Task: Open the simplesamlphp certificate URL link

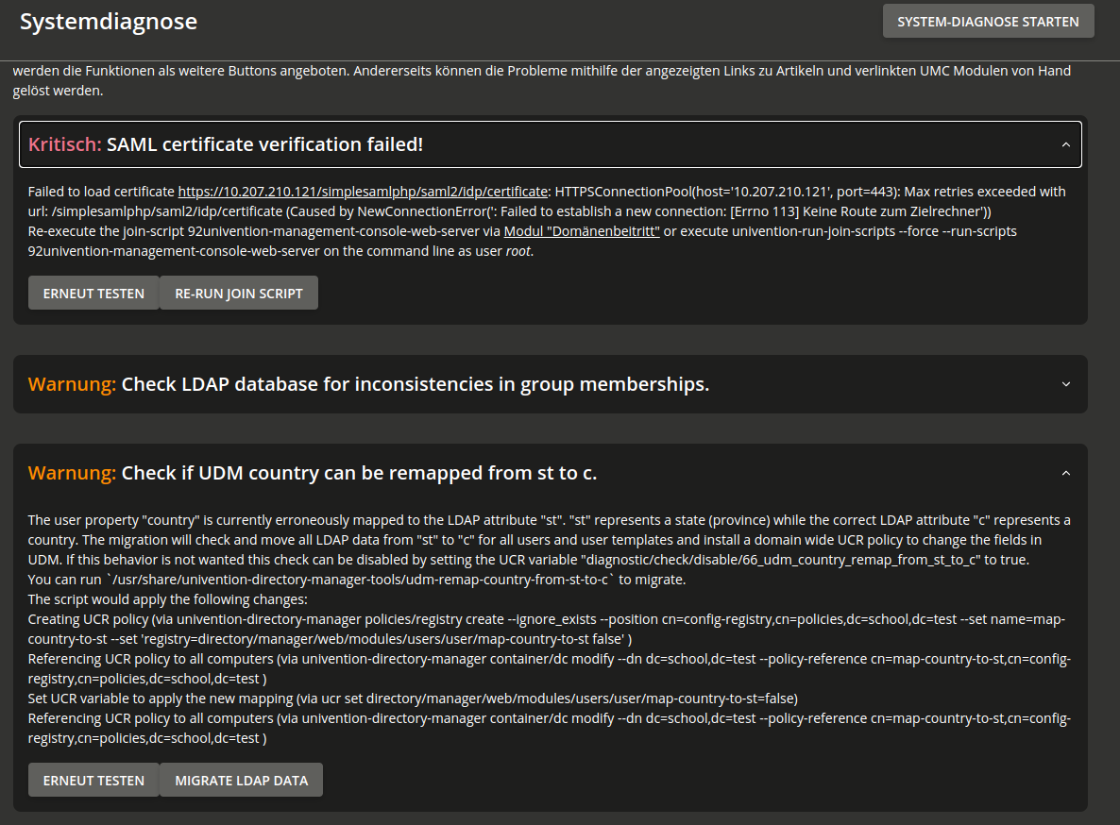Action: [x=363, y=192]
